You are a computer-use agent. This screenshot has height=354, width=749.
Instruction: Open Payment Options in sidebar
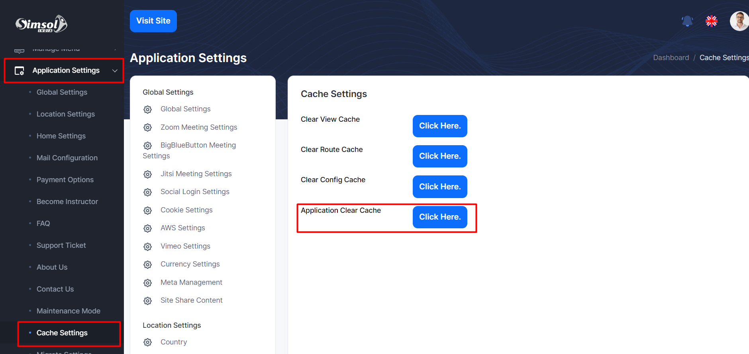click(x=65, y=180)
